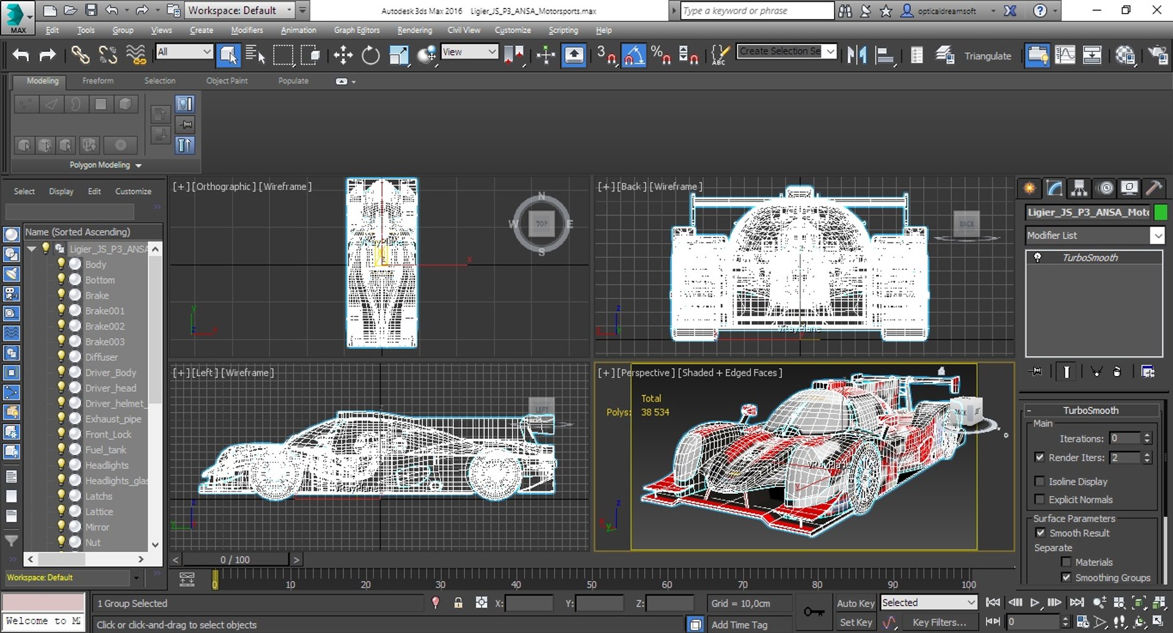The height and width of the screenshot is (633, 1173).
Task: Check the Separate by Materials checkbox
Action: 1066,562
